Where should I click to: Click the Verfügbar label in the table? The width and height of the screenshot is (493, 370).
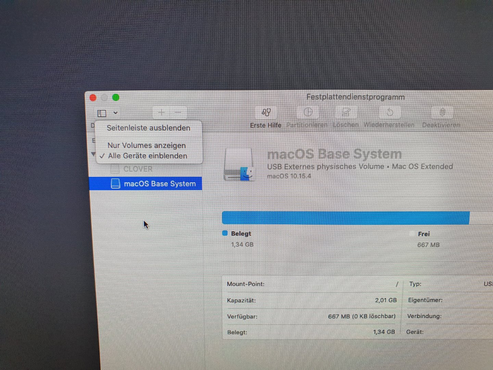pos(242,317)
